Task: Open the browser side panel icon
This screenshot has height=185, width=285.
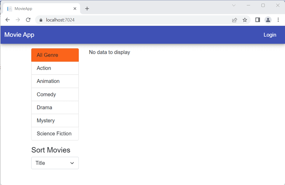Action: tap(257, 20)
